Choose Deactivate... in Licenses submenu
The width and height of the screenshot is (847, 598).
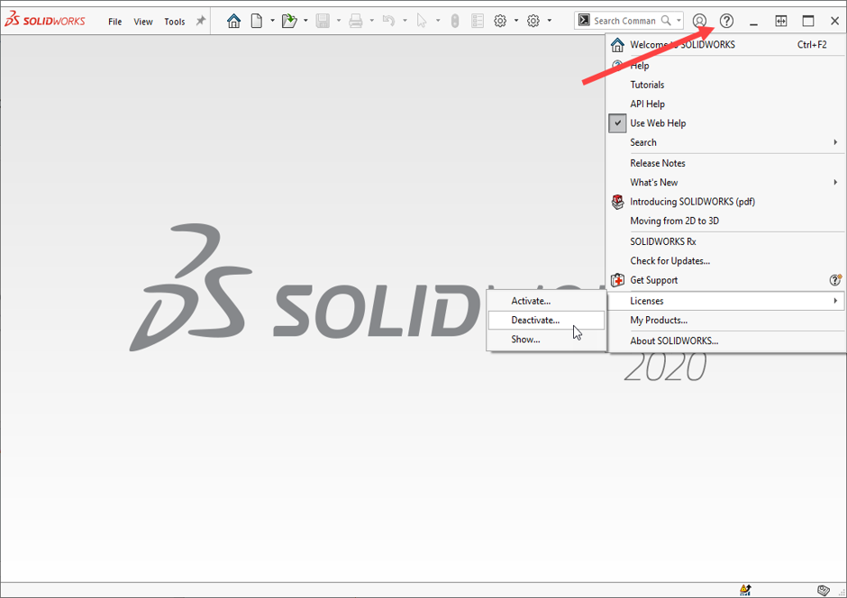click(x=546, y=320)
